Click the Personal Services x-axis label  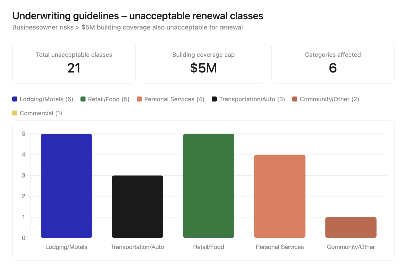point(280,247)
